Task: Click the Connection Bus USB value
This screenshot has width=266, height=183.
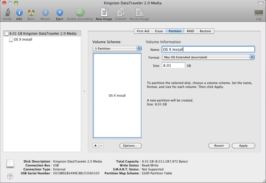Action: point(56,165)
